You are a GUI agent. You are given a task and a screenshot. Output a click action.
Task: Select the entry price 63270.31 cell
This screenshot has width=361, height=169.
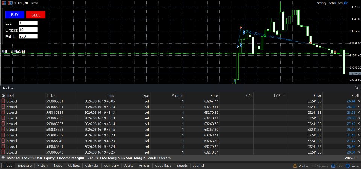point(211,107)
